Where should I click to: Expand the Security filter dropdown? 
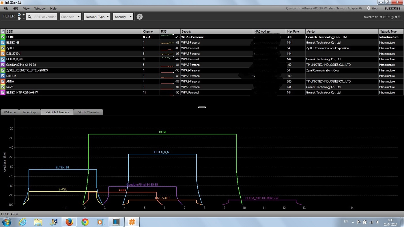(x=123, y=17)
